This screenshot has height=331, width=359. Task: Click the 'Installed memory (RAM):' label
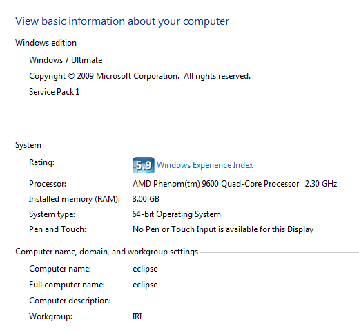75,199
